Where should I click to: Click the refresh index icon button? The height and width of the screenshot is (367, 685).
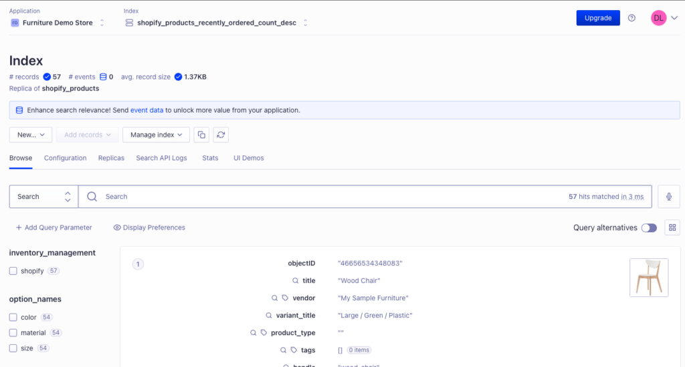coord(221,135)
